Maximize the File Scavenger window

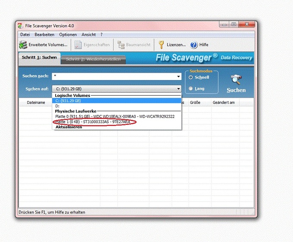pos(234,24)
